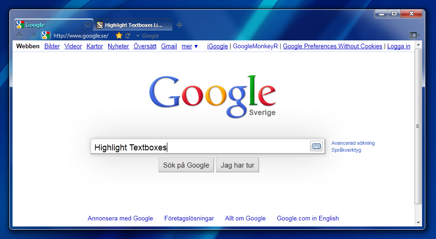Open the Kartor link
The width and height of the screenshot is (436, 239).
pyautogui.click(x=95, y=46)
